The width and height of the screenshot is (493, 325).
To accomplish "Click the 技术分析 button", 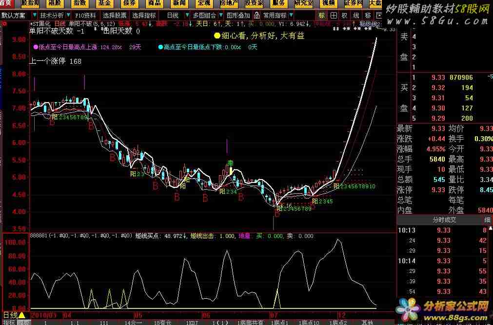I will [x=52, y=16].
